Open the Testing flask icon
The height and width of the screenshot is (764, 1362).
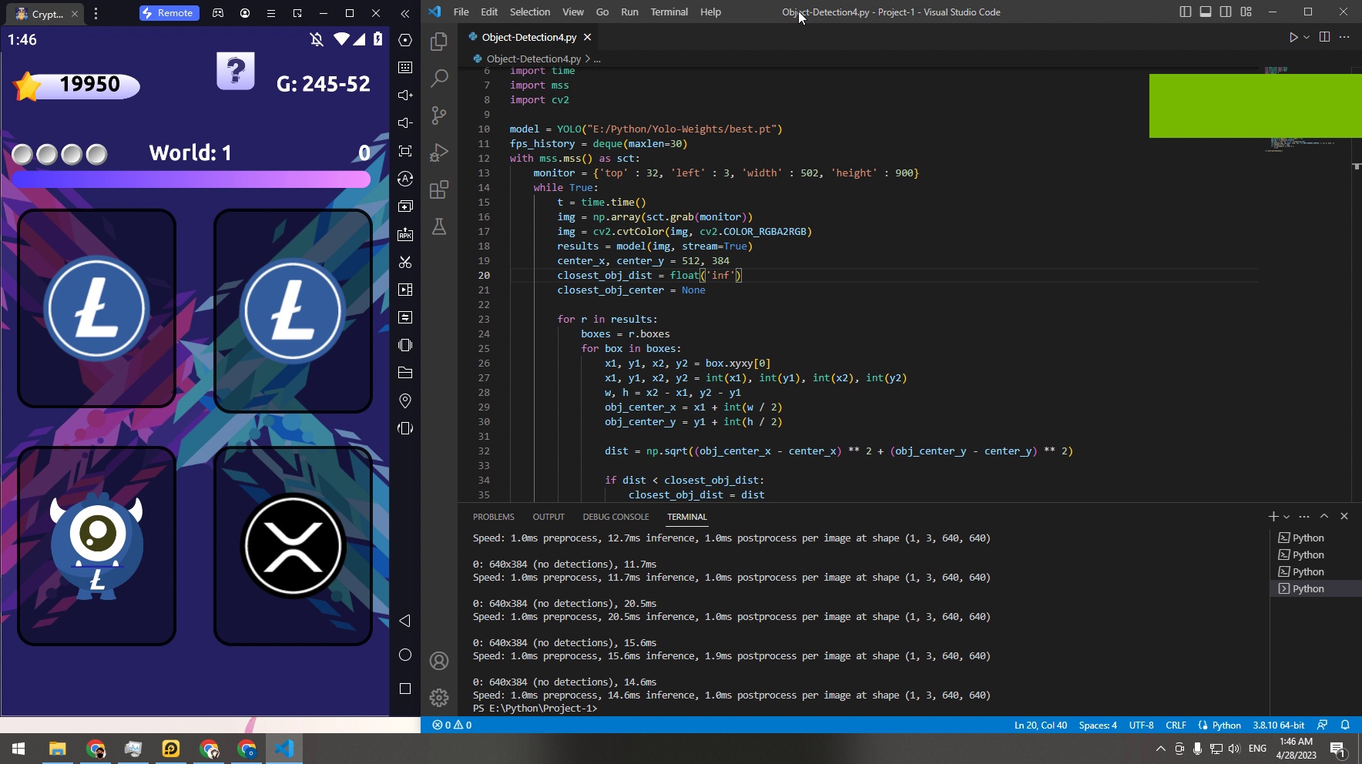click(439, 226)
